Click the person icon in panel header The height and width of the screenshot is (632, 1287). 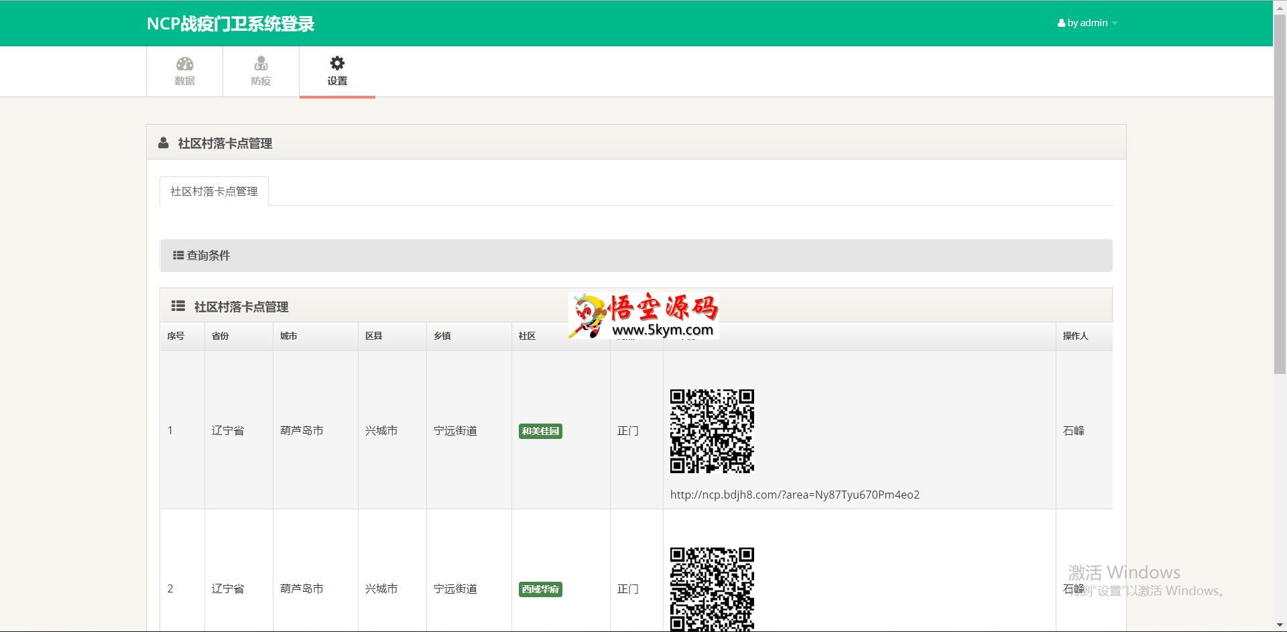point(163,143)
